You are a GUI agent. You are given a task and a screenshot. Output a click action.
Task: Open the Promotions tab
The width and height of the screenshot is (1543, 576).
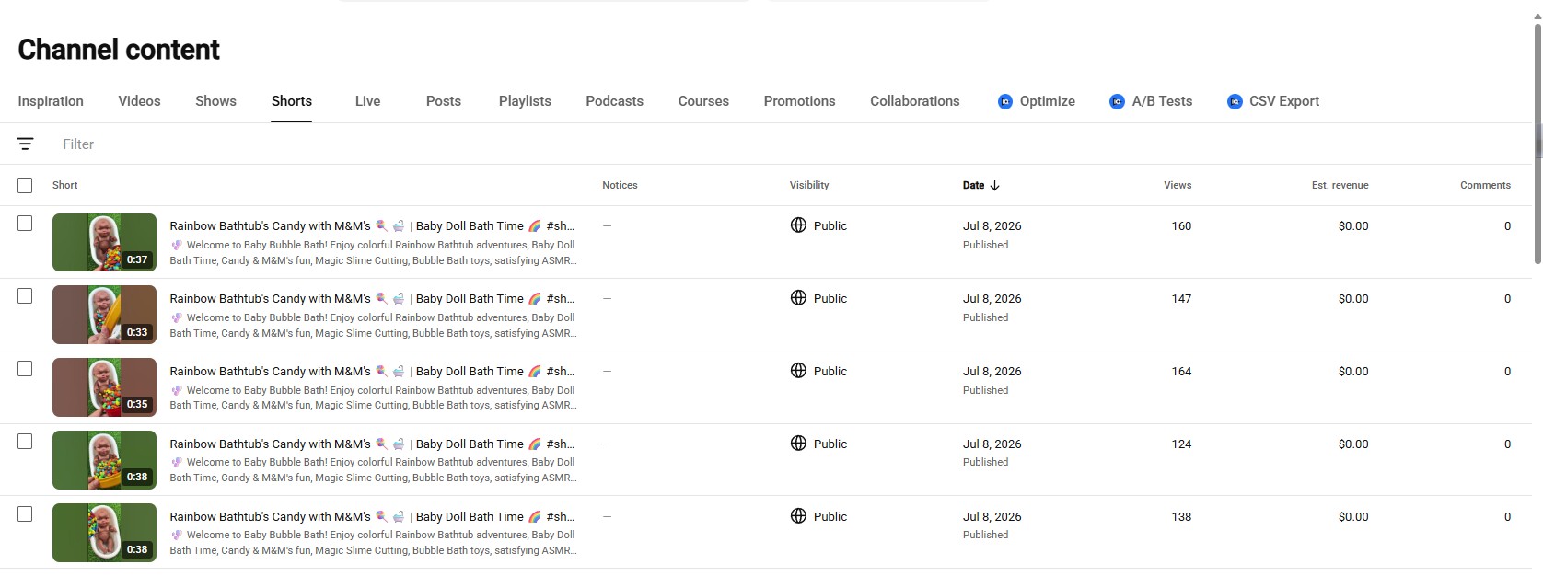click(x=799, y=101)
